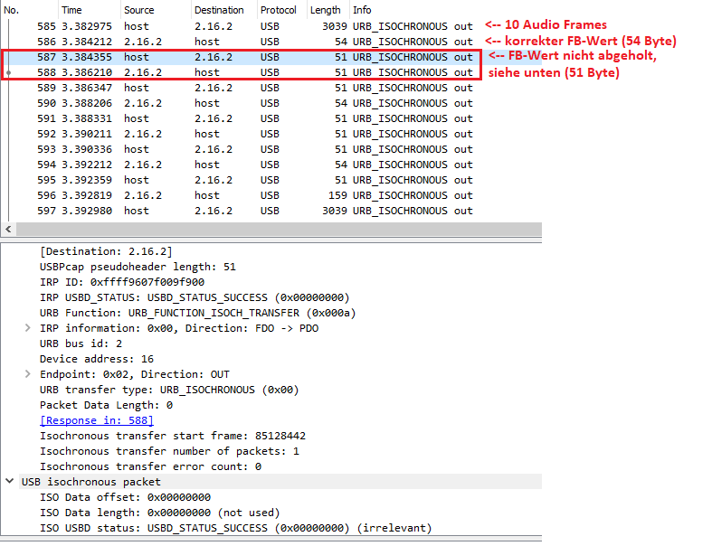Select packet row number 589

click(271, 88)
